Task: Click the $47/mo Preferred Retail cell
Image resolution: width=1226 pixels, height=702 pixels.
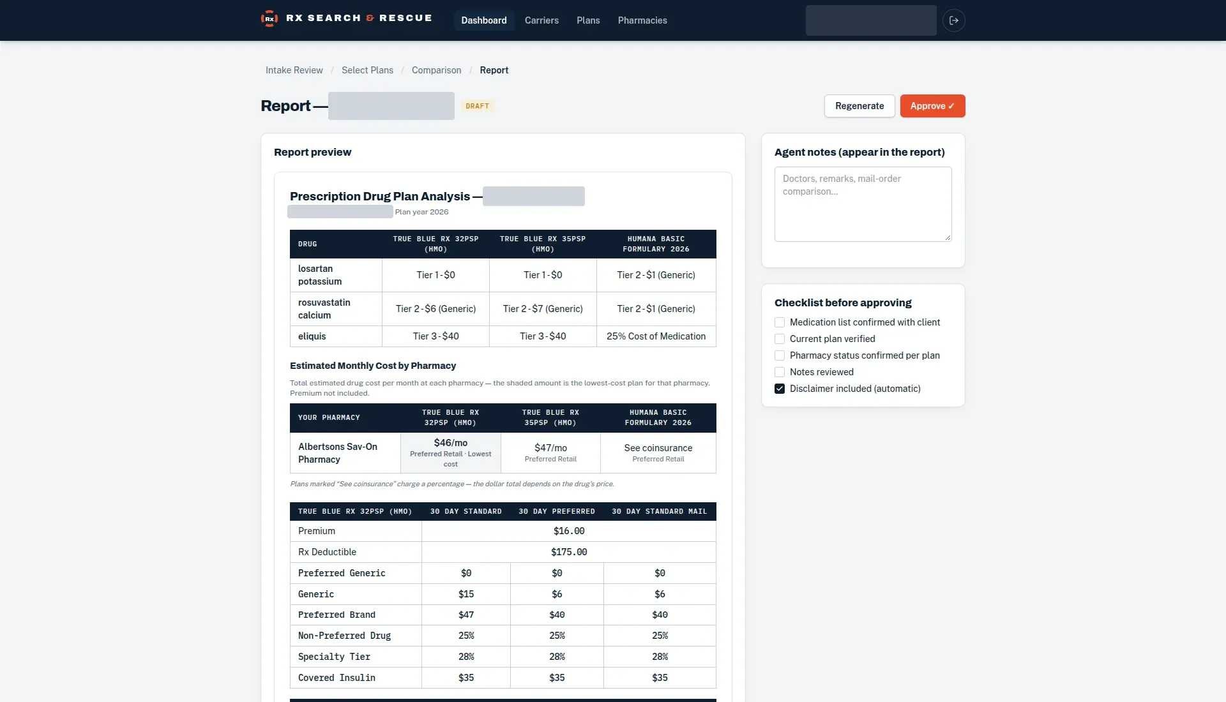Action: coord(550,453)
